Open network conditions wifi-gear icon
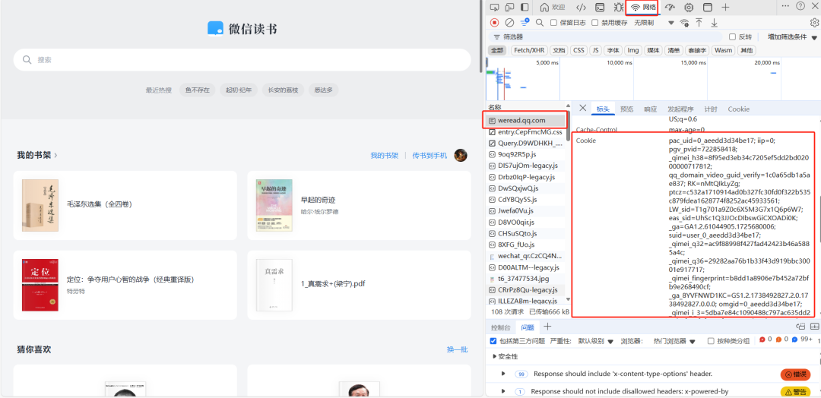The width and height of the screenshot is (821, 398). [x=684, y=23]
